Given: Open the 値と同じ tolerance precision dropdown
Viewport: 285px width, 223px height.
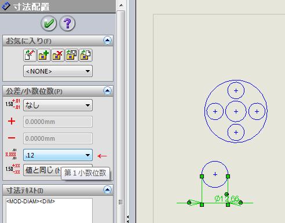Looking at the screenshot, I should pyautogui.click(x=42, y=170).
